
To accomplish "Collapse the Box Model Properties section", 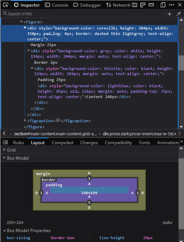I will [4, 231].
